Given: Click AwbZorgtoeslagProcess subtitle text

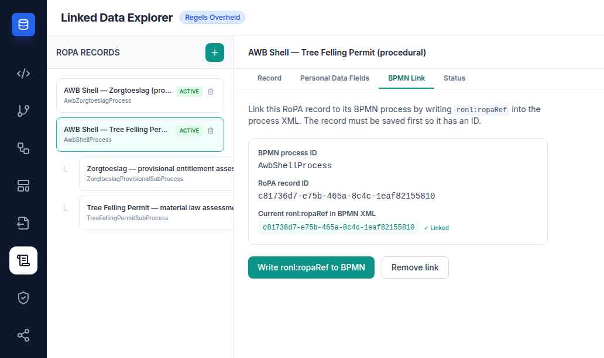Looking at the screenshot, I should tap(98, 101).
